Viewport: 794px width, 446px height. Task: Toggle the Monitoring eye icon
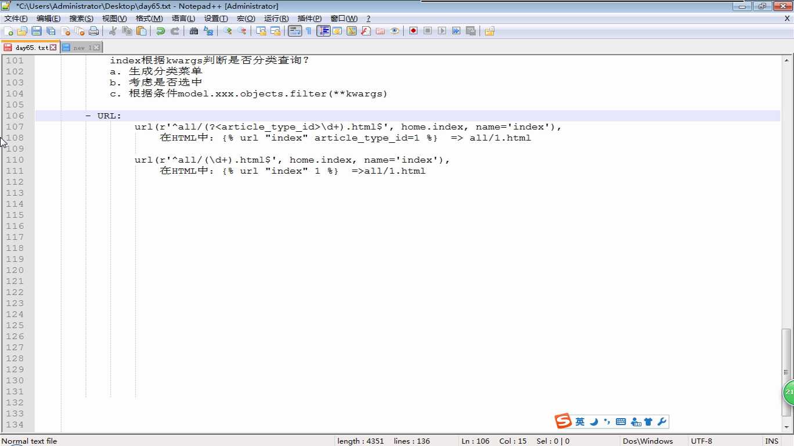point(395,31)
